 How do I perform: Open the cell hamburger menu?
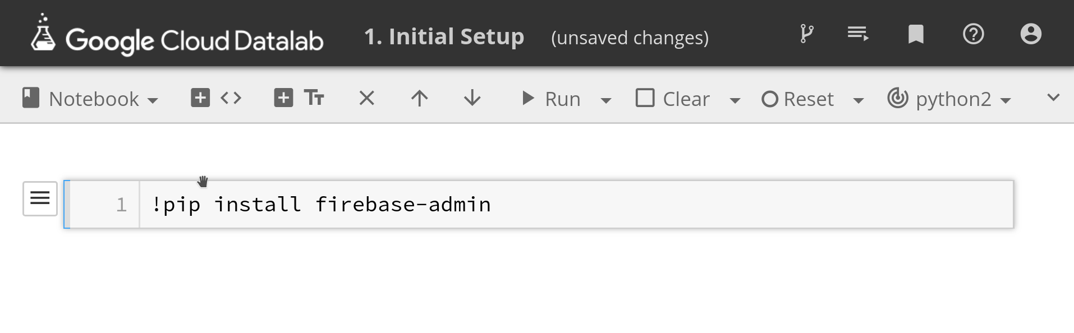(39, 198)
